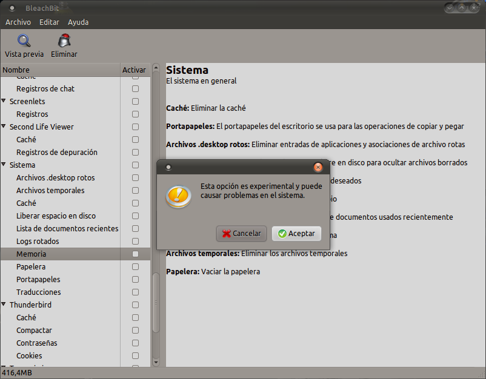Click the tree scrollbar down arrow

click(x=156, y=362)
